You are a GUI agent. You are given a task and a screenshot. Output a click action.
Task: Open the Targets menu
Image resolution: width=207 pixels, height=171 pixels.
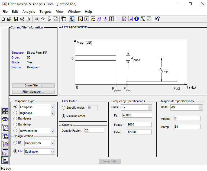(x=45, y=12)
